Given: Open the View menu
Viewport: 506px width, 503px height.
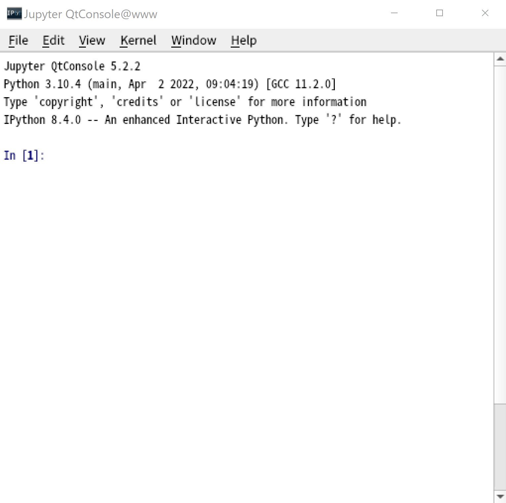Looking at the screenshot, I should click(x=92, y=40).
